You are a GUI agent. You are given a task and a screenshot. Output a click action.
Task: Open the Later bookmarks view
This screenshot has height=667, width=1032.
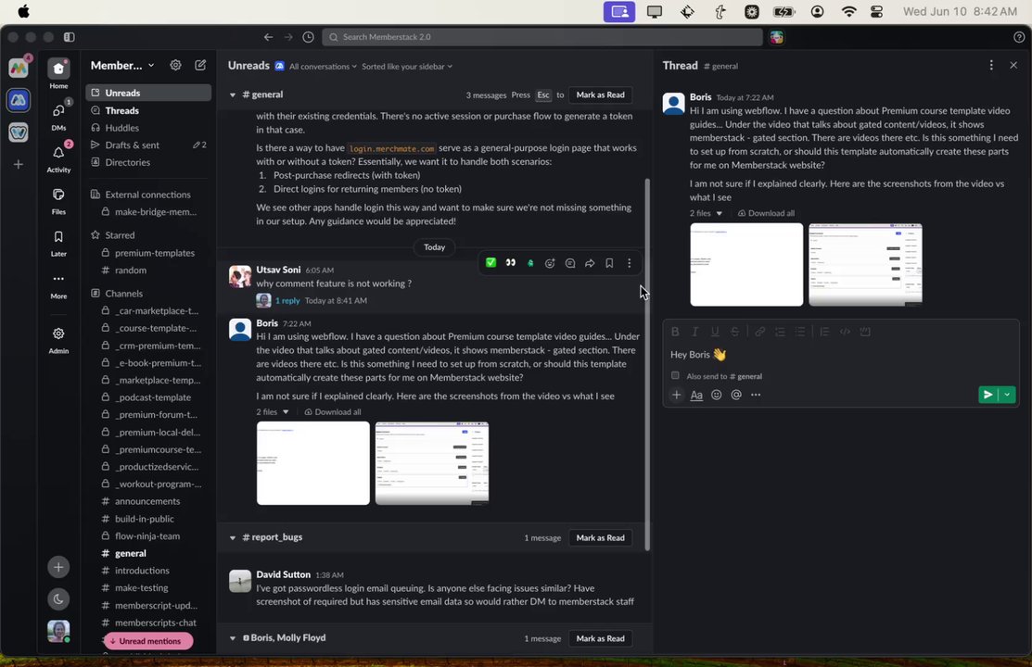click(57, 242)
